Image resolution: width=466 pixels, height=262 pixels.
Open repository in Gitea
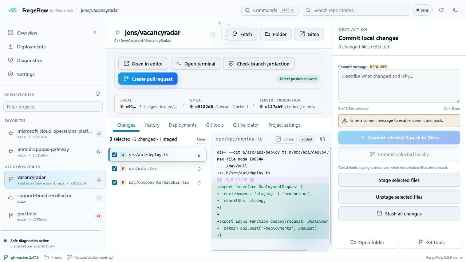(x=309, y=34)
